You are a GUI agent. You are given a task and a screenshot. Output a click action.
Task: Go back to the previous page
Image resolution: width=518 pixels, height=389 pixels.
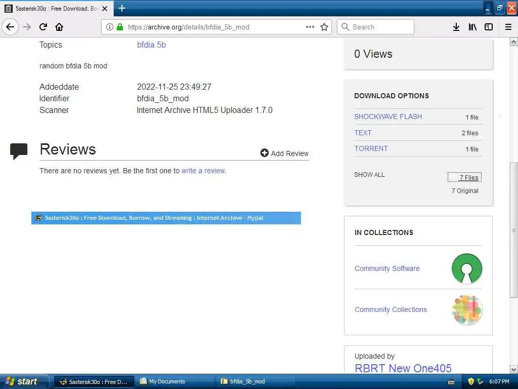[x=10, y=27]
